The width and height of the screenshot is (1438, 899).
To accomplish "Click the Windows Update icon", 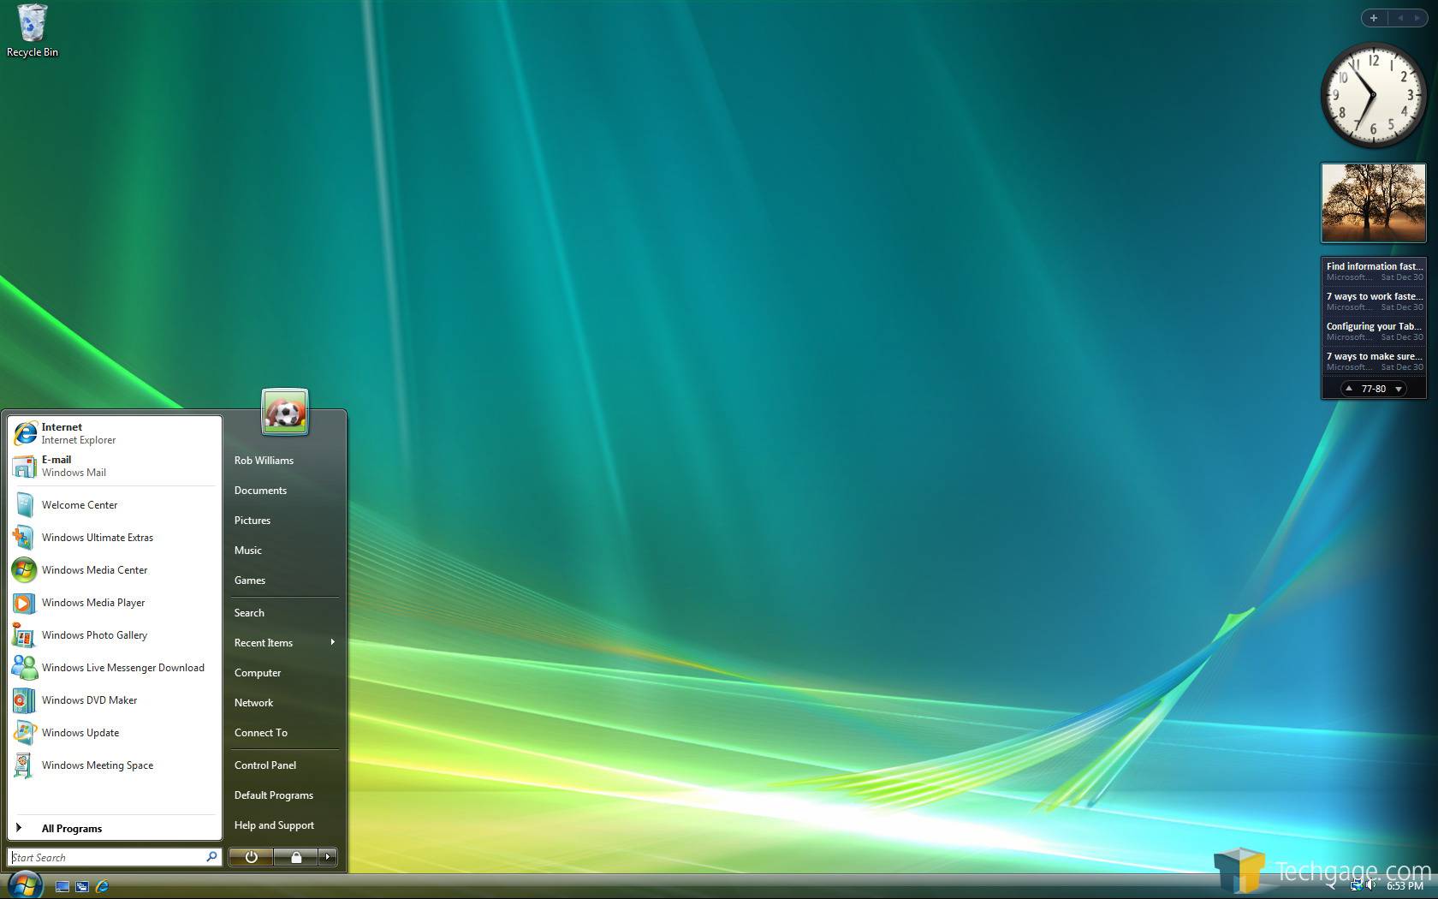I will pyautogui.click(x=25, y=733).
